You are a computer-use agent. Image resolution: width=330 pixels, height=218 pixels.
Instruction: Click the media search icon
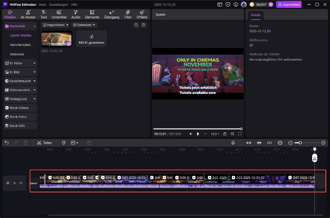click(136, 25)
